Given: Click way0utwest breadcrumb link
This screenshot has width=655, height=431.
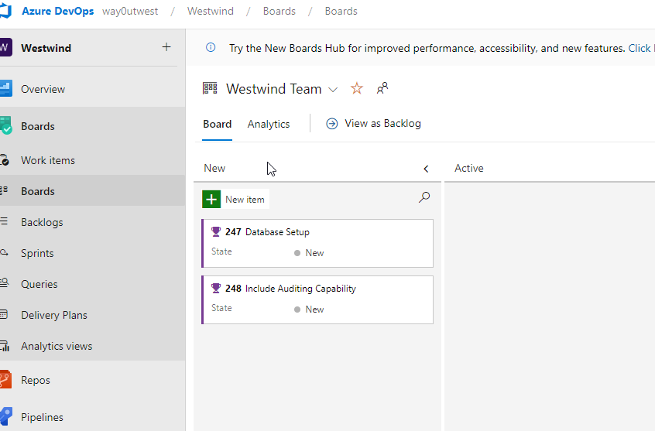Looking at the screenshot, I should [129, 12].
